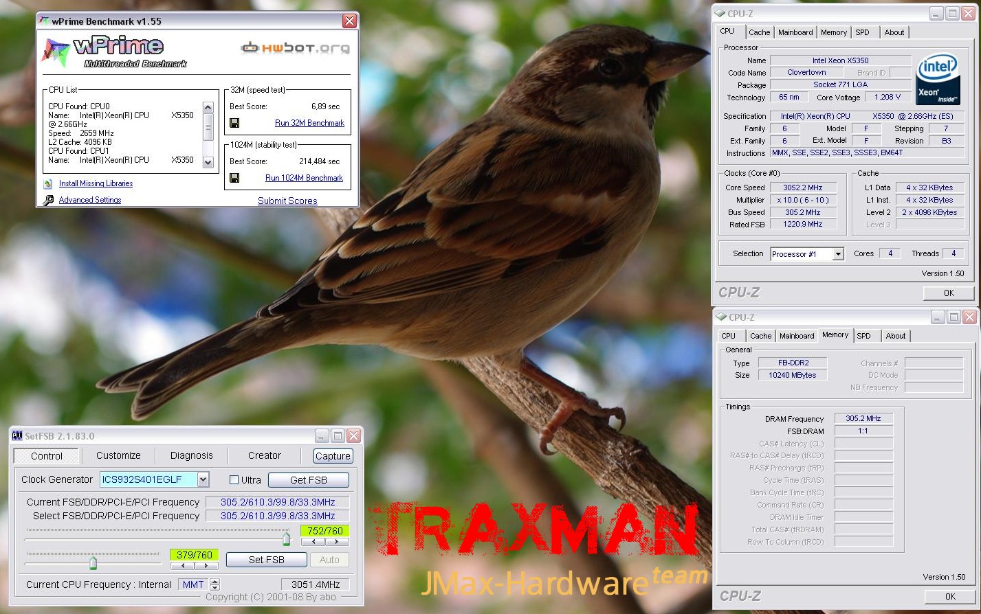This screenshot has width=981, height=614.
Task: Click the Core Speed 3052.2 MHz value
Action: pos(803,187)
